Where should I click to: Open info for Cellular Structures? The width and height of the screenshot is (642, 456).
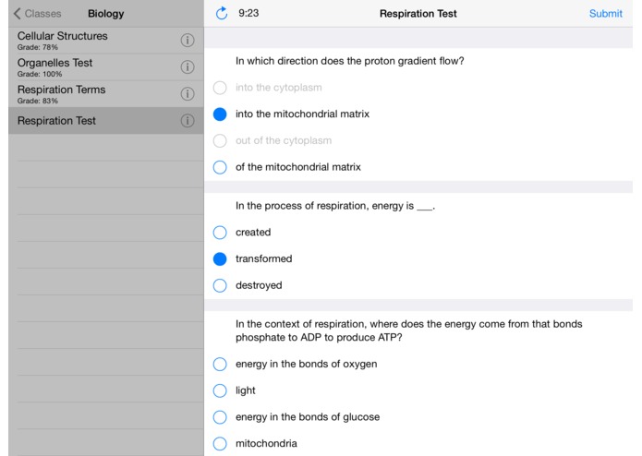pos(188,40)
